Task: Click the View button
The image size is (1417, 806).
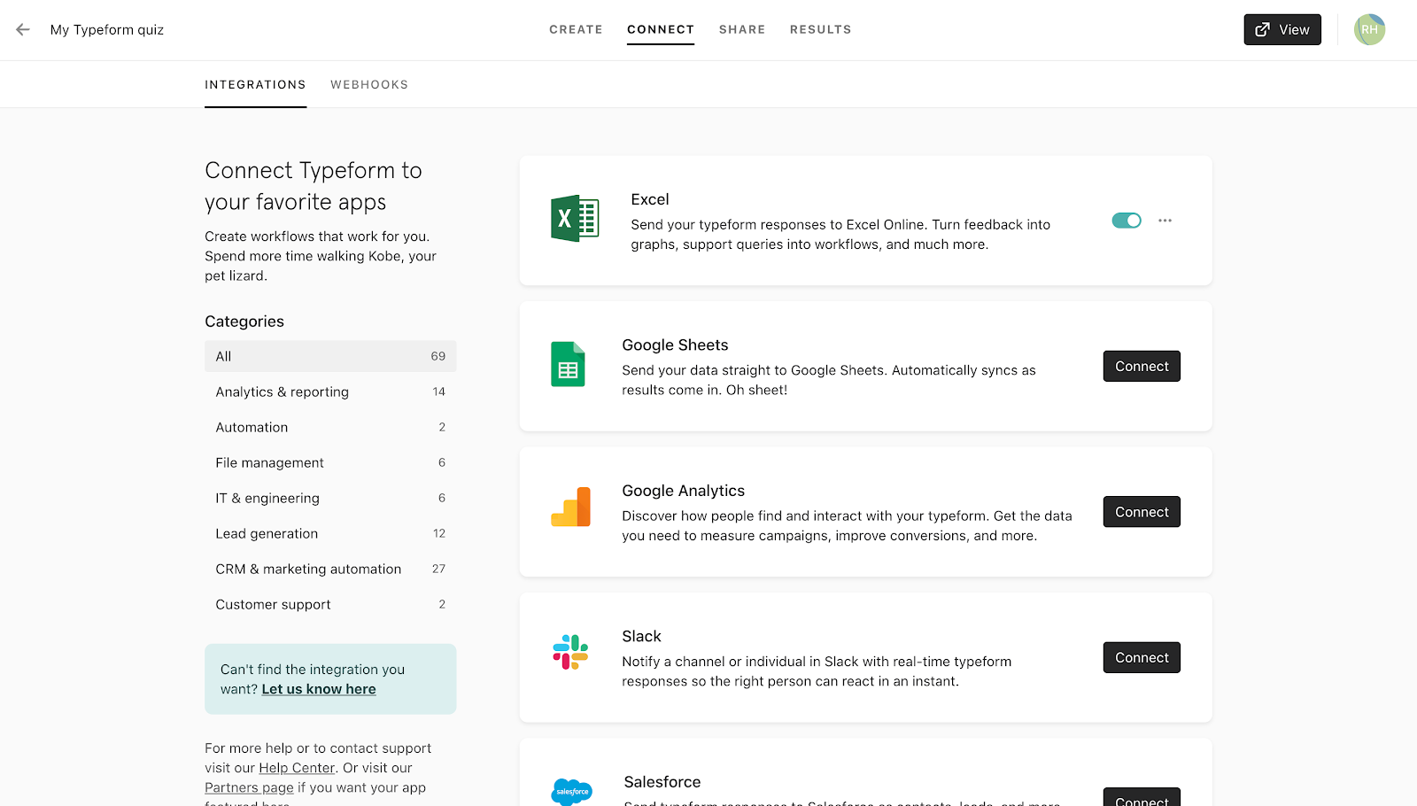Action: click(1282, 29)
